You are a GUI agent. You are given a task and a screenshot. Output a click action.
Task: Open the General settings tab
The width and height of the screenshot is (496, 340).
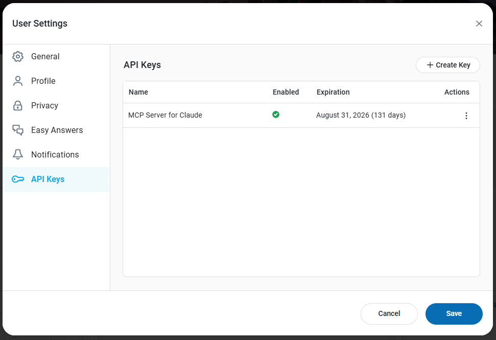[56, 56]
